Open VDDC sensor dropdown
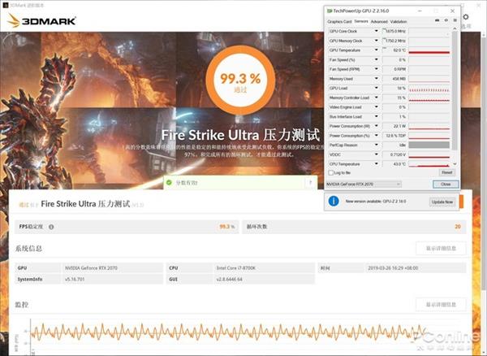Image resolution: width=487 pixels, height=356 pixels. pos(376,154)
